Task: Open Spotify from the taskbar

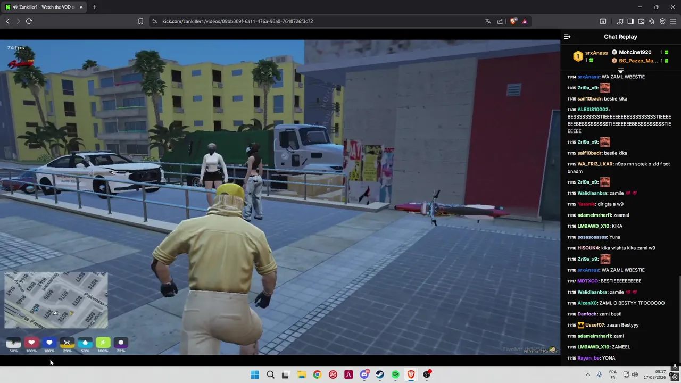Action: 395,374
